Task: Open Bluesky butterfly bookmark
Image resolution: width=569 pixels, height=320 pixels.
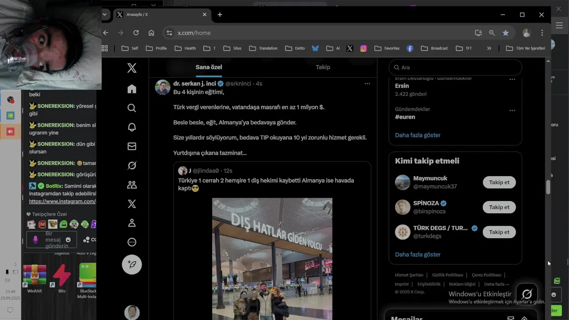Action: [315, 48]
